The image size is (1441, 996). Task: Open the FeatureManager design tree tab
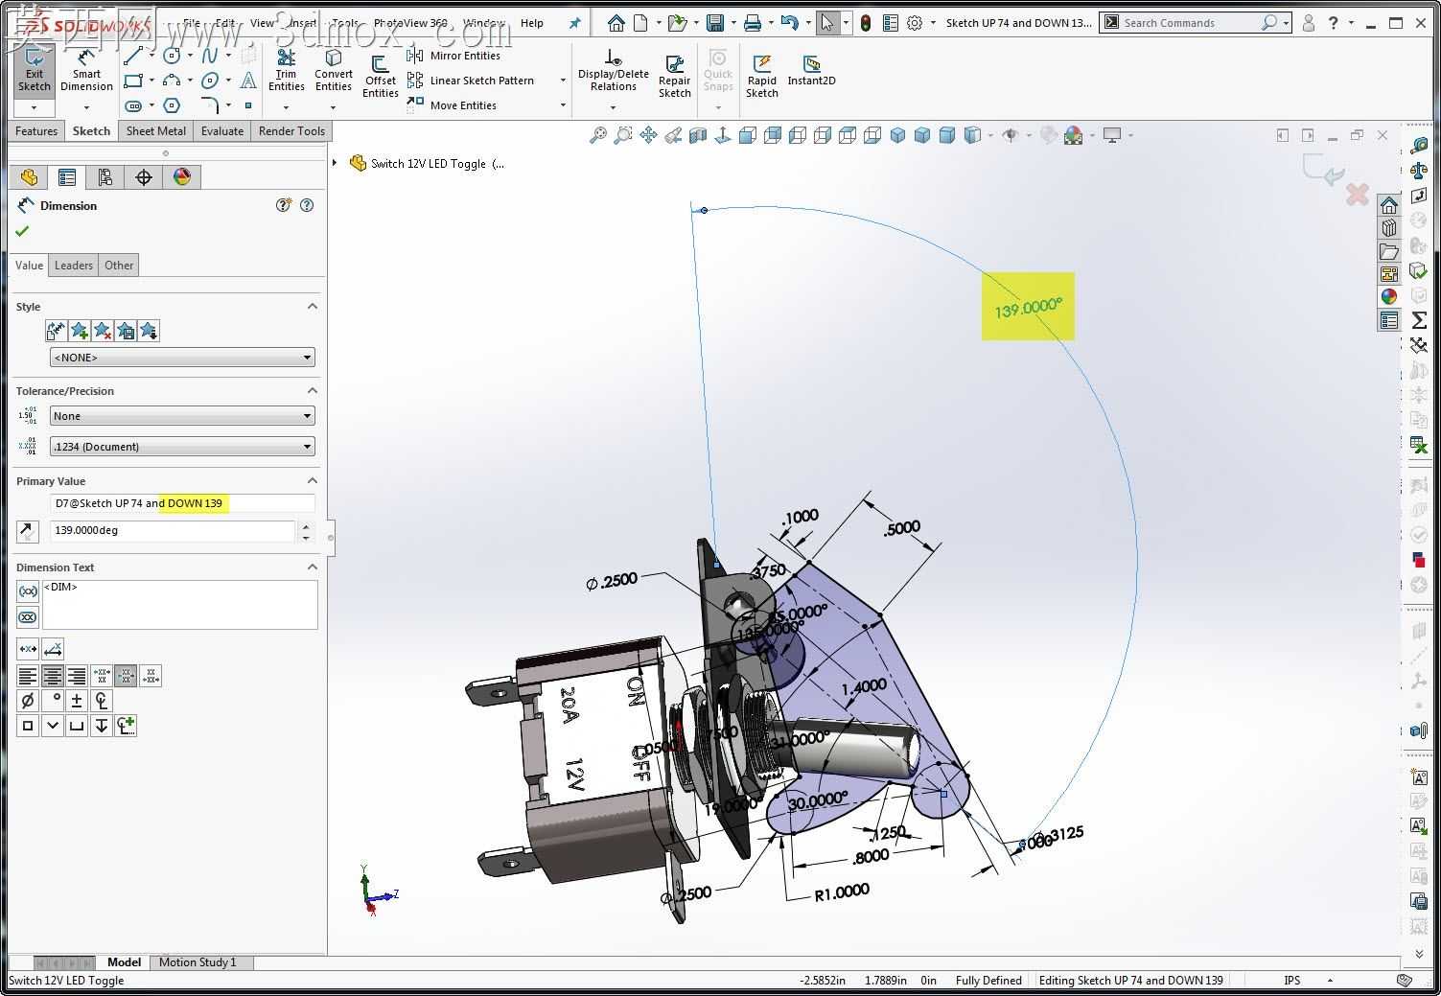(29, 177)
